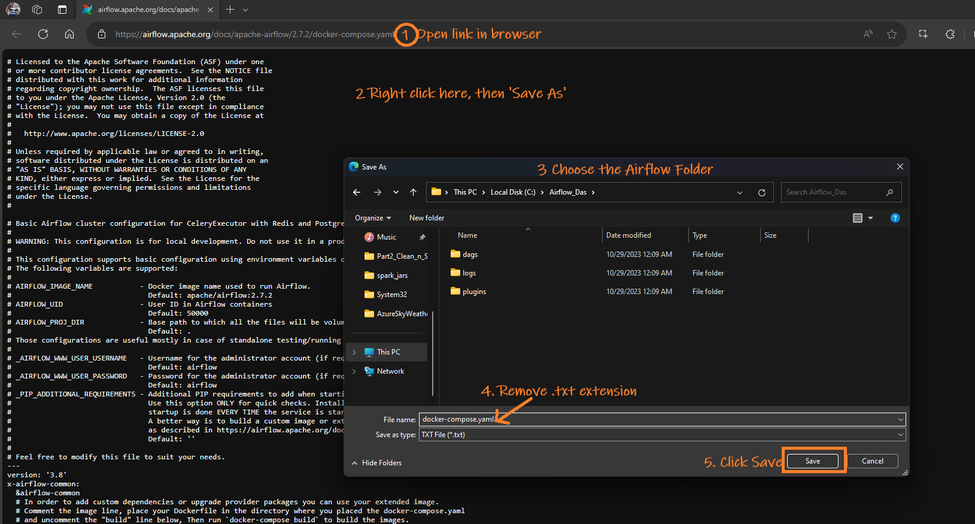This screenshot has height=524, width=975.
Task: Open Organize menu
Action: pos(372,218)
